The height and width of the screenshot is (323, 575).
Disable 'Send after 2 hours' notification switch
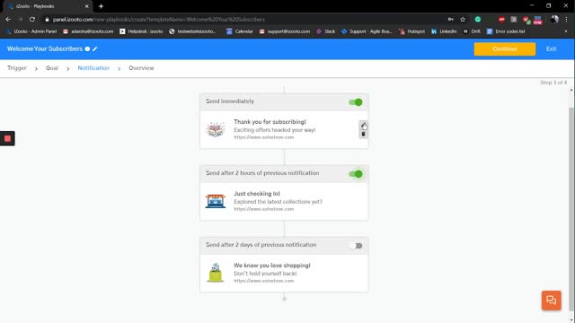pos(356,174)
